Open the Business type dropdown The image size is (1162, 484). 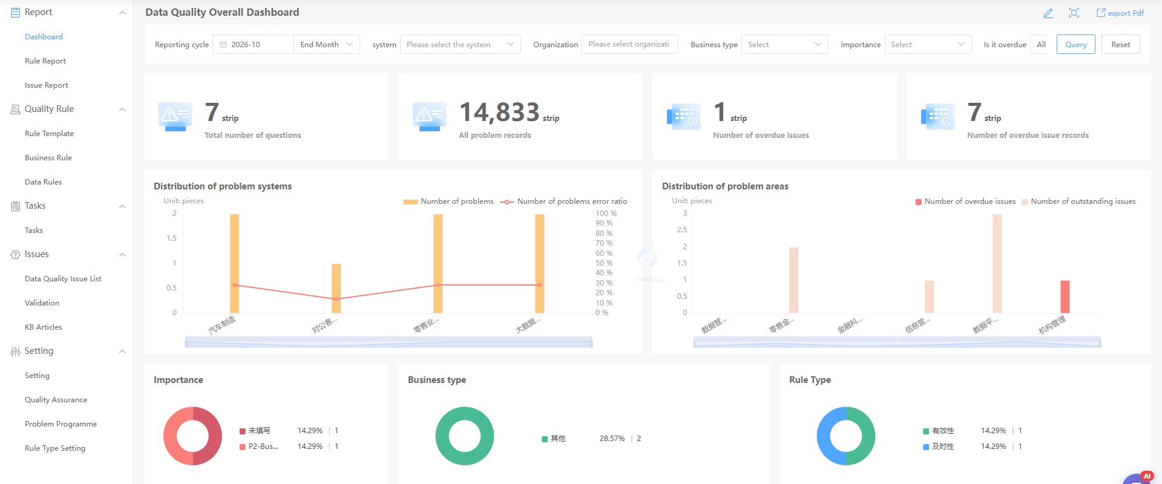click(784, 44)
